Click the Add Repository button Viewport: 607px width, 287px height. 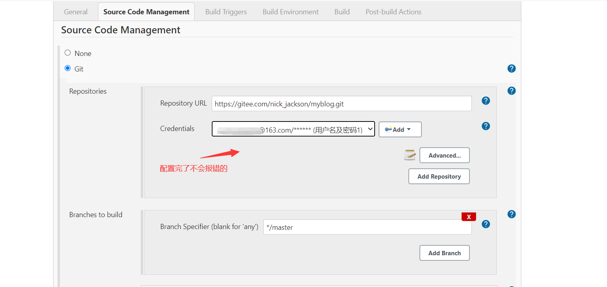(x=439, y=176)
